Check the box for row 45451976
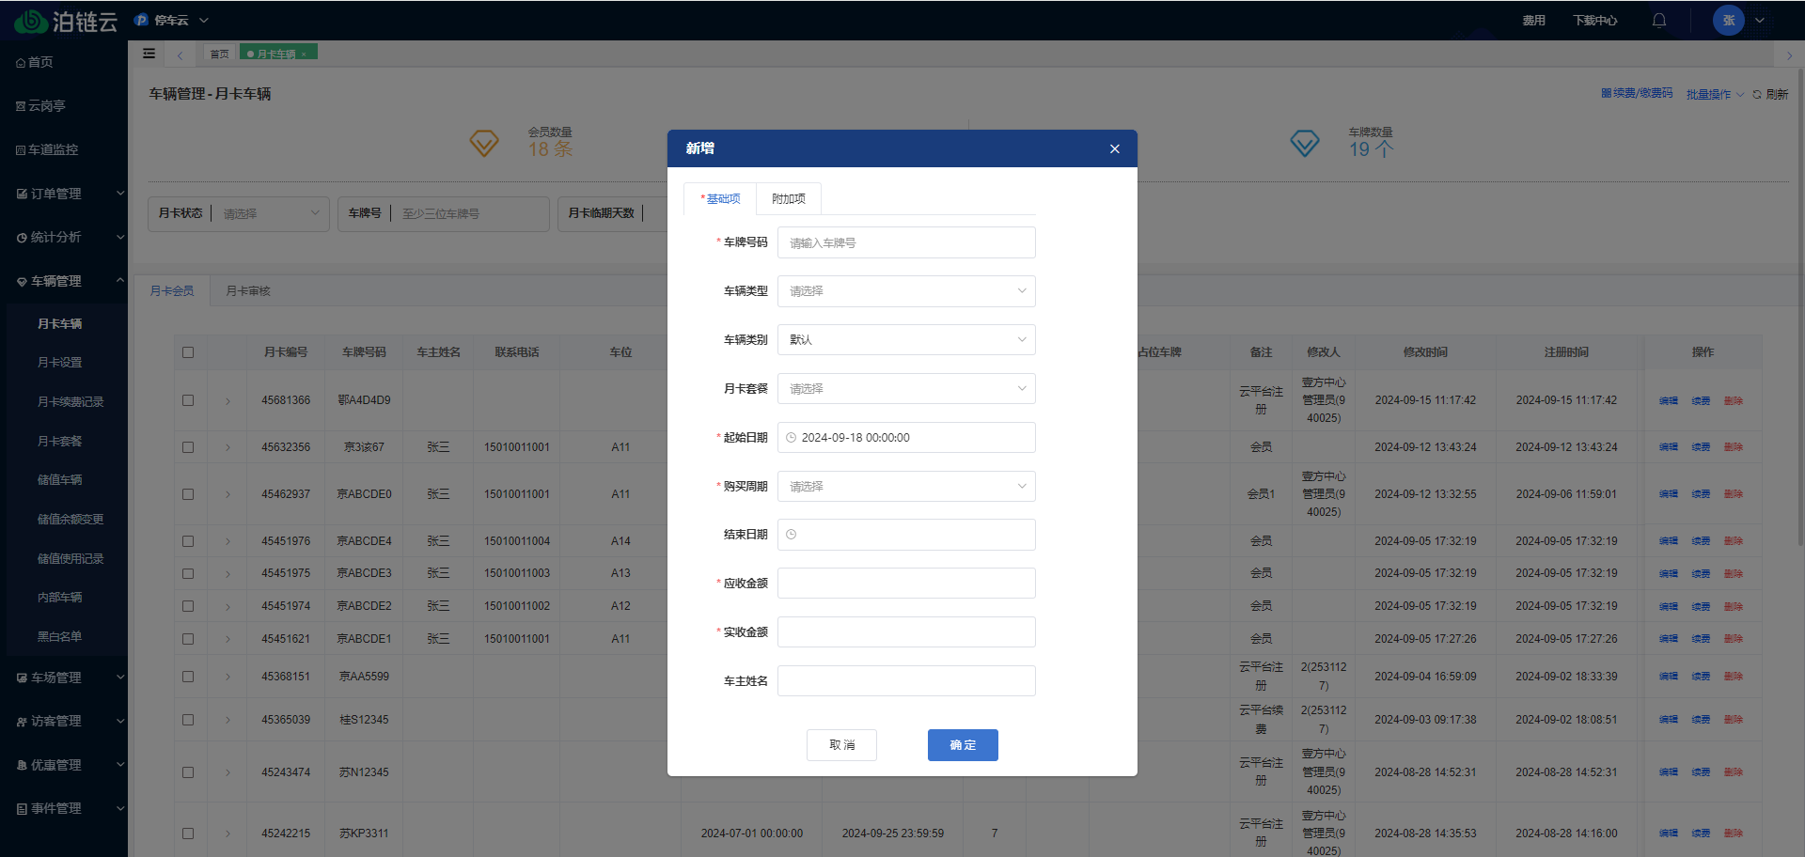The width and height of the screenshot is (1805, 857). (x=188, y=541)
